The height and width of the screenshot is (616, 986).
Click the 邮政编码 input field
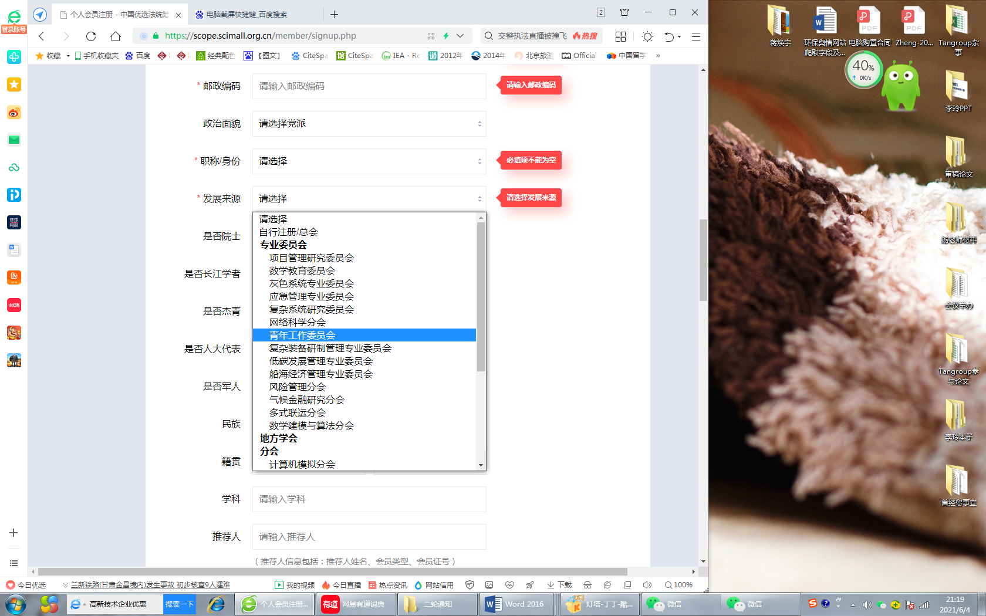369,86
